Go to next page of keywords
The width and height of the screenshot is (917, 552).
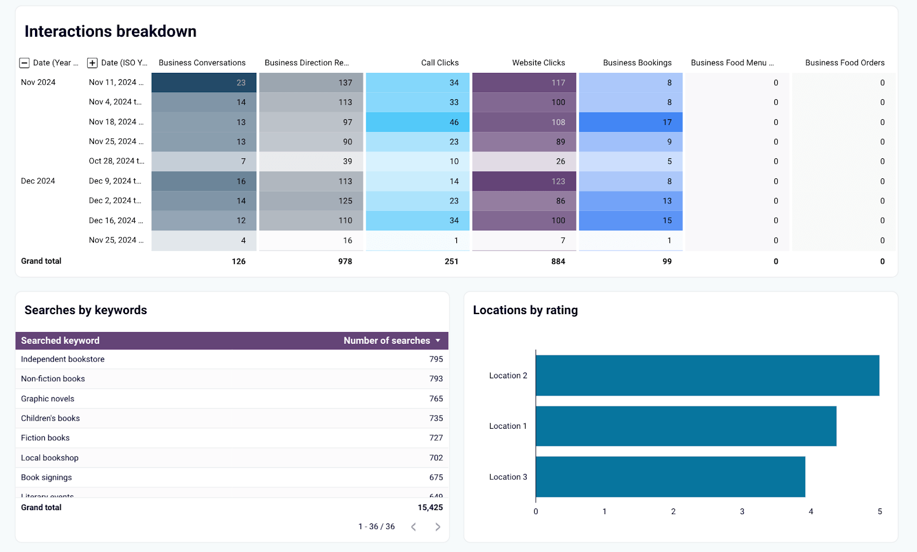click(438, 527)
